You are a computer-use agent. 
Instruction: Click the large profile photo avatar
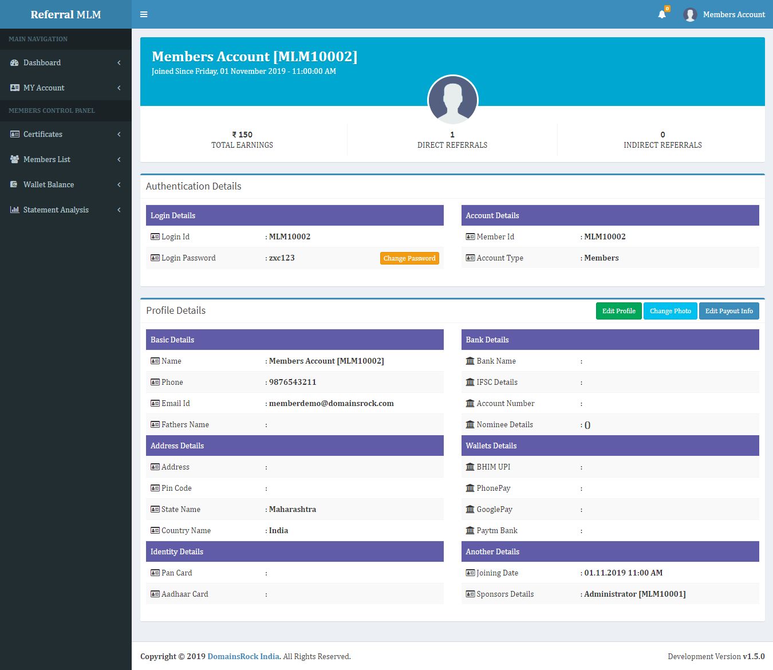(x=452, y=100)
